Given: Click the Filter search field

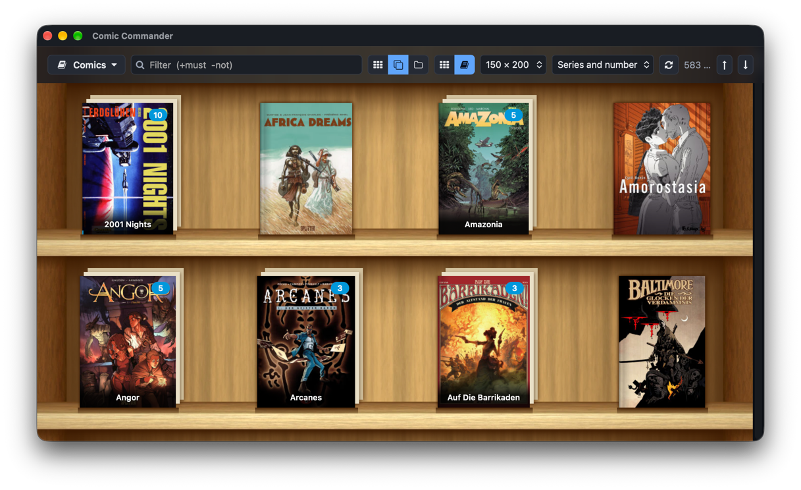Looking at the screenshot, I should tap(247, 65).
